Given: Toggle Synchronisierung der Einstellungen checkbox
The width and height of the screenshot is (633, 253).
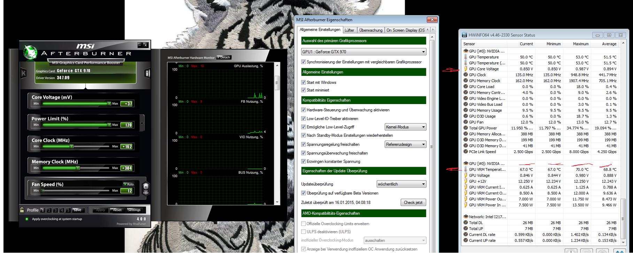Looking at the screenshot, I should point(303,62).
